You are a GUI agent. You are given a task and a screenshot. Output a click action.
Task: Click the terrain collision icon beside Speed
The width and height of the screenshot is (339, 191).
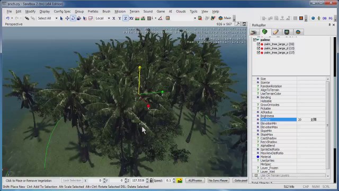coord(180,180)
